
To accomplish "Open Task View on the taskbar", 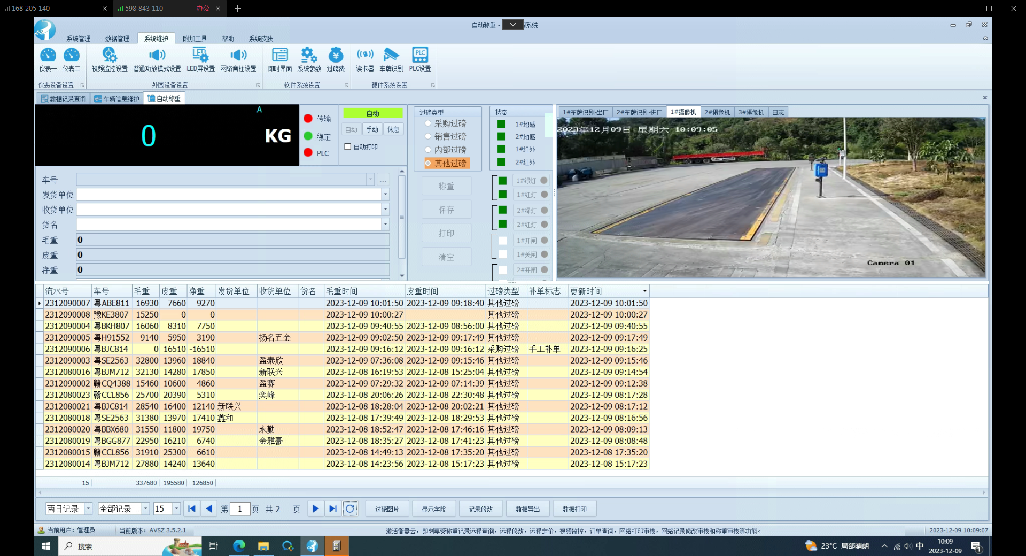I will tap(214, 546).
